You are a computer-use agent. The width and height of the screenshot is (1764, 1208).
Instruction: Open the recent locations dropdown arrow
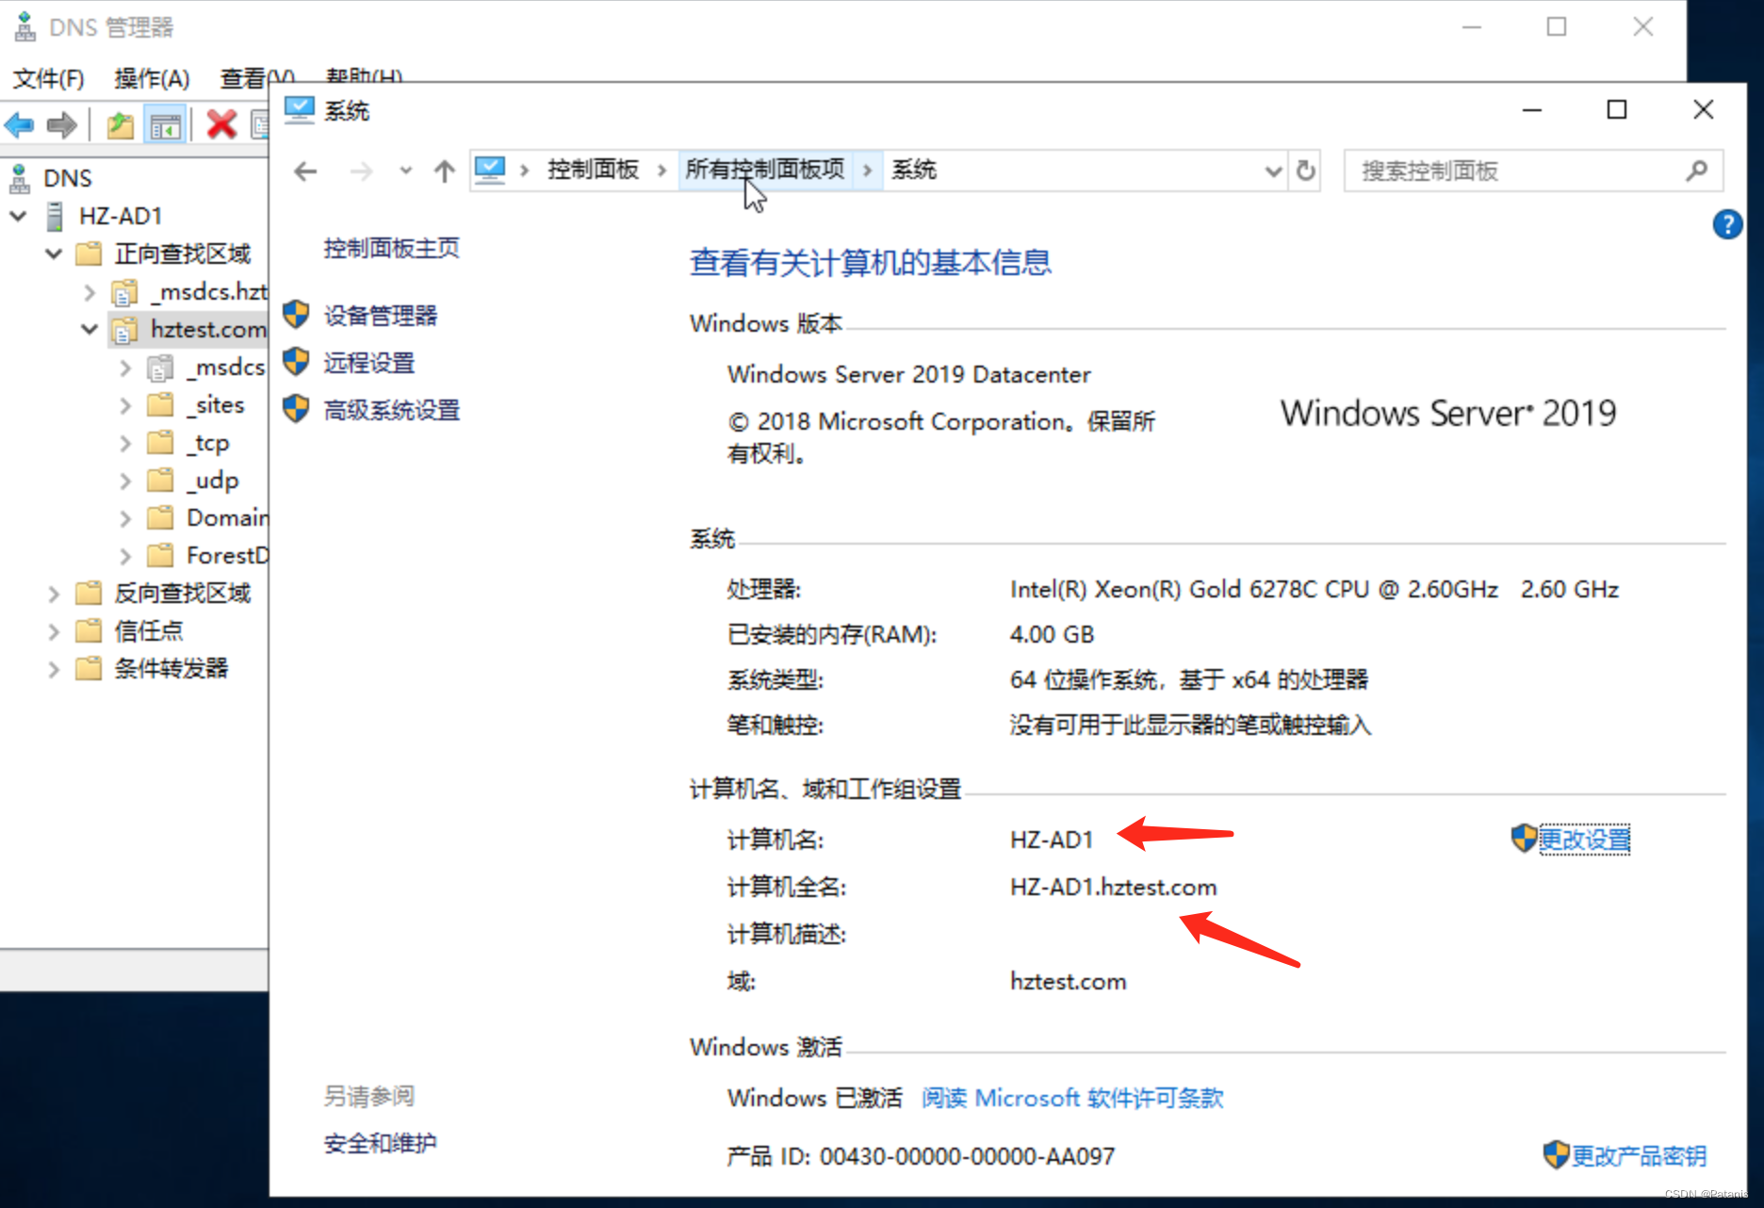tap(405, 171)
